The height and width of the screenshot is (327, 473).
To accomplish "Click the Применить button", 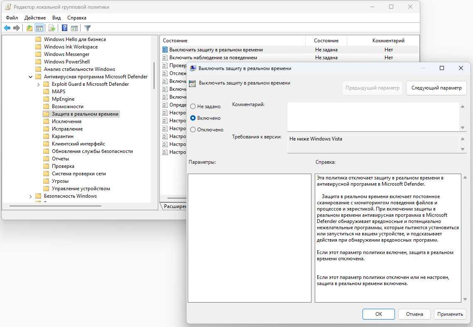I will 450,314.
